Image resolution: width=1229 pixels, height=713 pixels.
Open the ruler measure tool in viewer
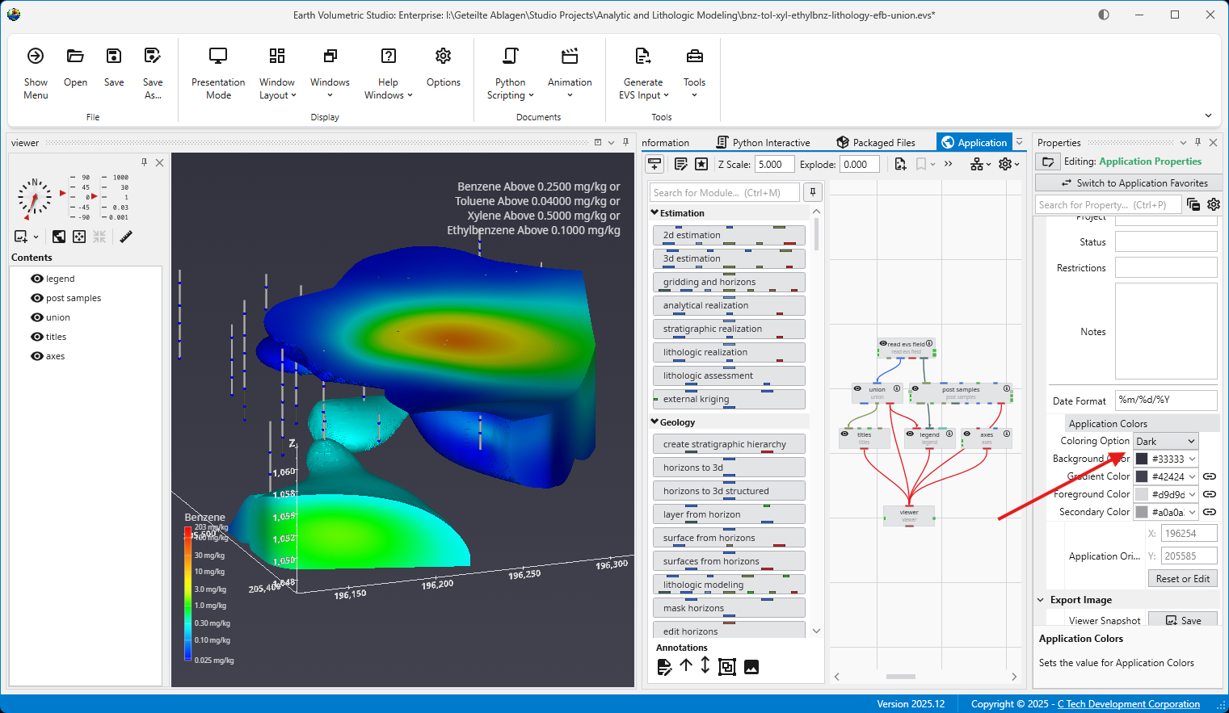pyautogui.click(x=126, y=237)
